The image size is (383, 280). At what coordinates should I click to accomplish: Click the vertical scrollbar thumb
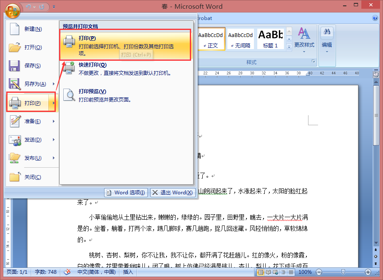(x=376, y=116)
